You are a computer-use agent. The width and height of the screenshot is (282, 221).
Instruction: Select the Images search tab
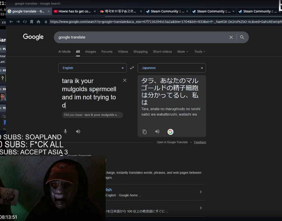pyautogui.click(x=91, y=52)
